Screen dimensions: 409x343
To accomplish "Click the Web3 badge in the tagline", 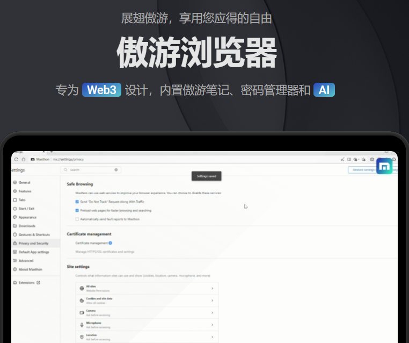I will click(x=101, y=90).
